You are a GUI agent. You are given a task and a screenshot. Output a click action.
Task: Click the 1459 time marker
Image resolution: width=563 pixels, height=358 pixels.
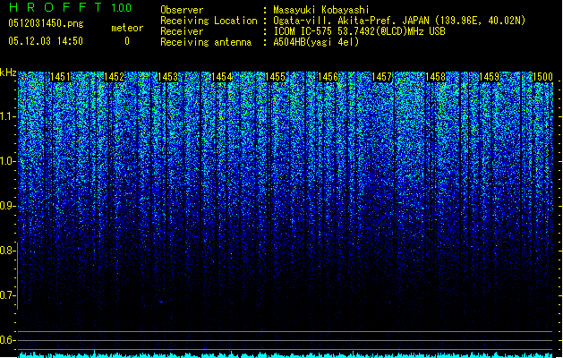[489, 77]
